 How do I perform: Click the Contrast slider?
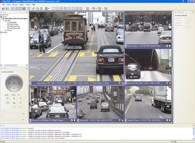pos(188,21)
